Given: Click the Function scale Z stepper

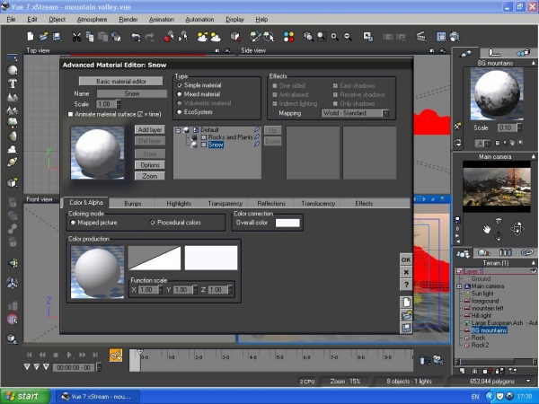Looking at the screenshot, I should (230, 290).
